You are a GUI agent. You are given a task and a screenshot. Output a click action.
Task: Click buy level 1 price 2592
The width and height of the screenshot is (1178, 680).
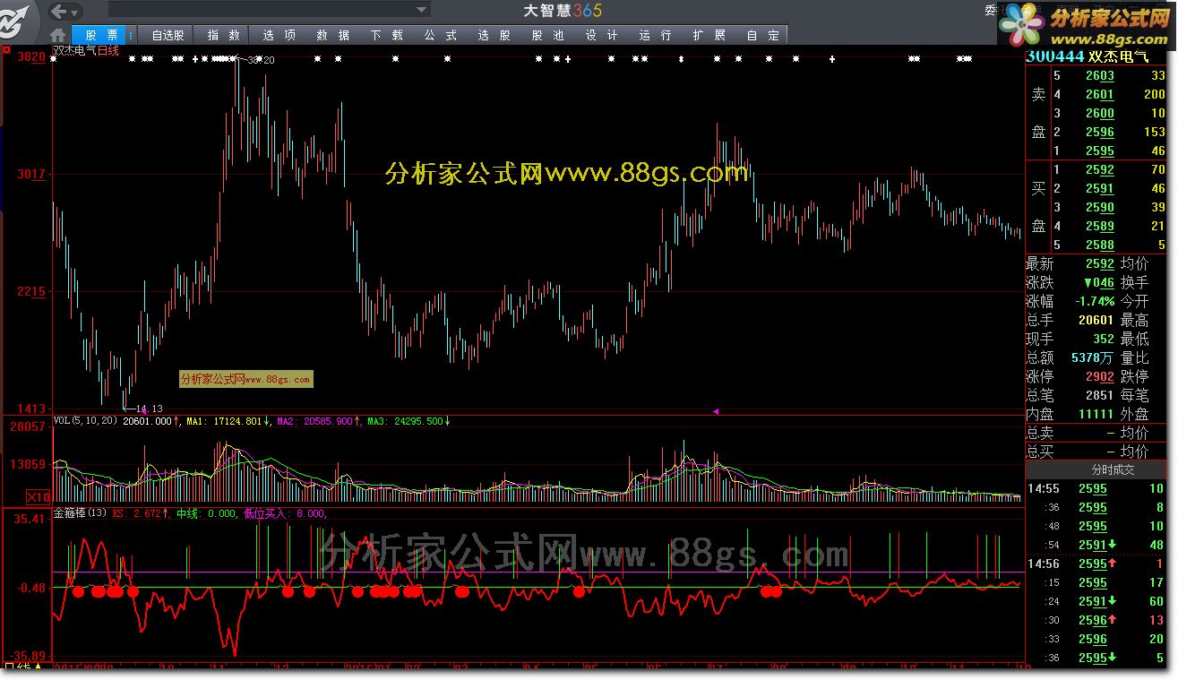(1099, 170)
